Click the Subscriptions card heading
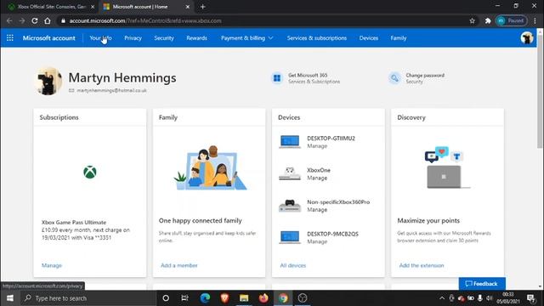 point(59,117)
